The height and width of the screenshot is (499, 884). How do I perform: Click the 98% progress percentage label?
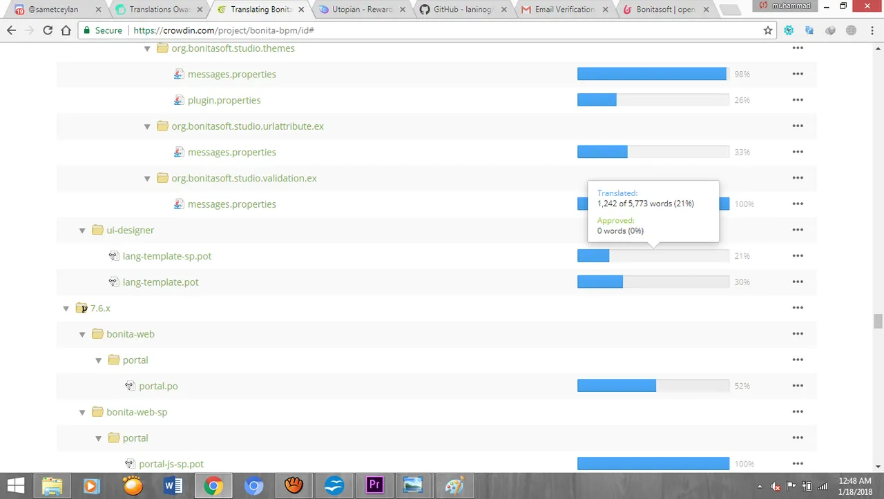click(x=742, y=75)
